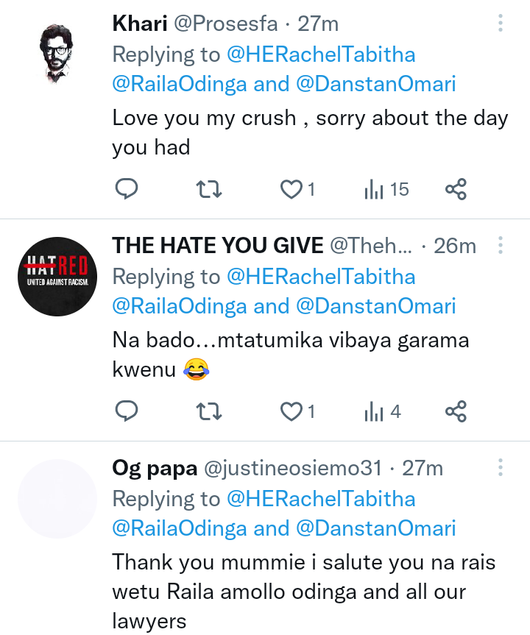Retweet THE HATE YOU GIVE tweet
This screenshot has height=635, width=530.
click(208, 411)
